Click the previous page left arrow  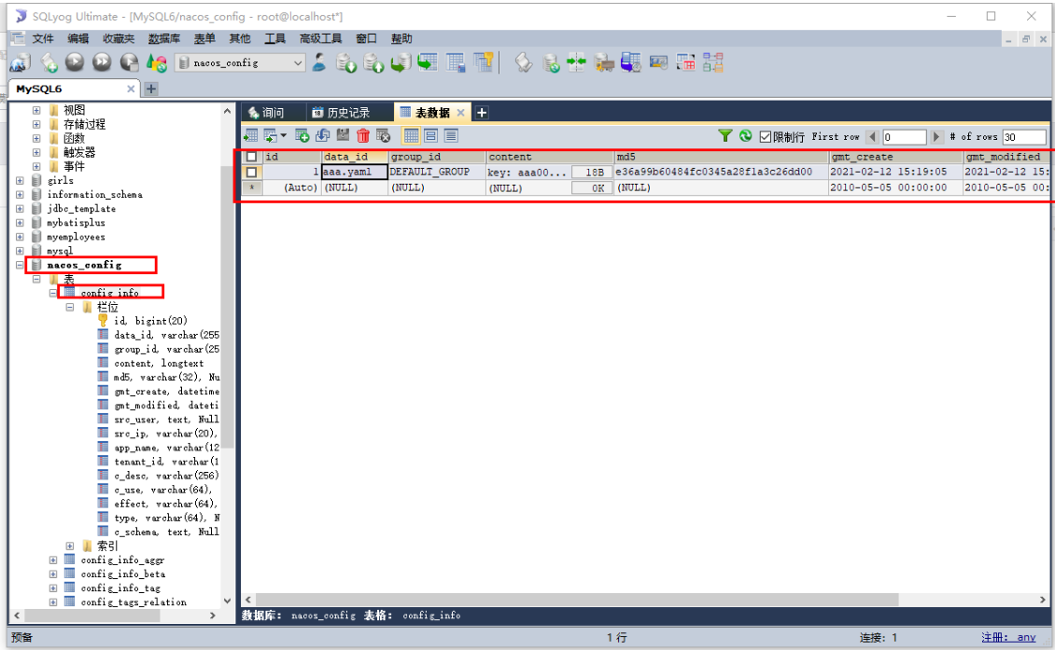coord(873,136)
